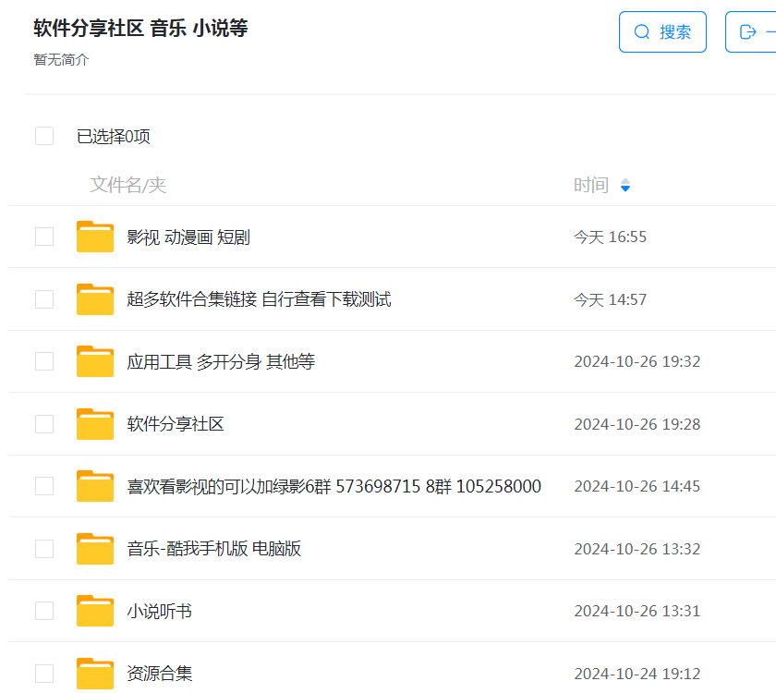Click the folder icon for the 绿影群 folder
776x693 pixels.
(95, 486)
